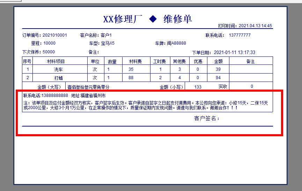Image resolution: width=302 pixels, height=191 pixels.
Task: Click the license plate 闽A88888
Action: point(176,43)
